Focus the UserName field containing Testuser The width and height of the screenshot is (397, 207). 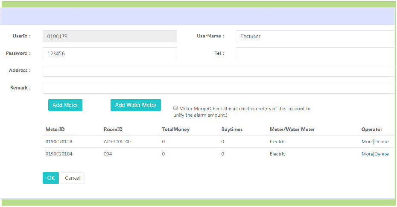tap(315, 37)
